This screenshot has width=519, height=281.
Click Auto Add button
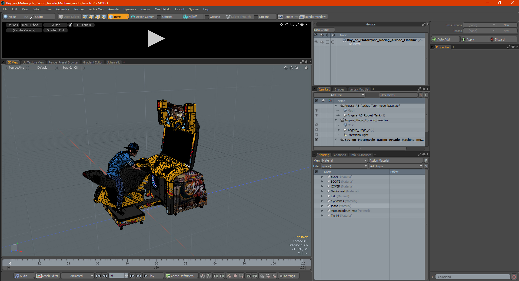445,39
